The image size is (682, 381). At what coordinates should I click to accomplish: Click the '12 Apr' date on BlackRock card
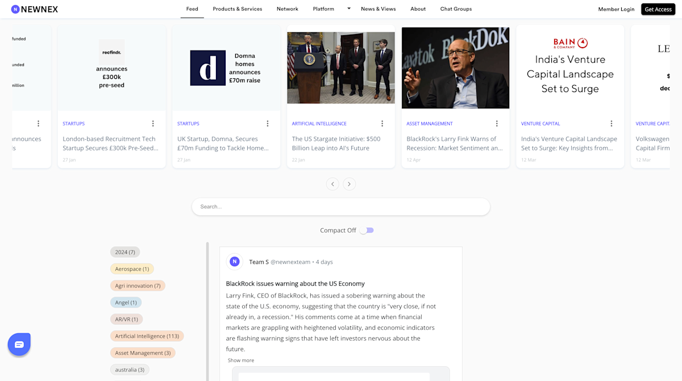(413, 160)
